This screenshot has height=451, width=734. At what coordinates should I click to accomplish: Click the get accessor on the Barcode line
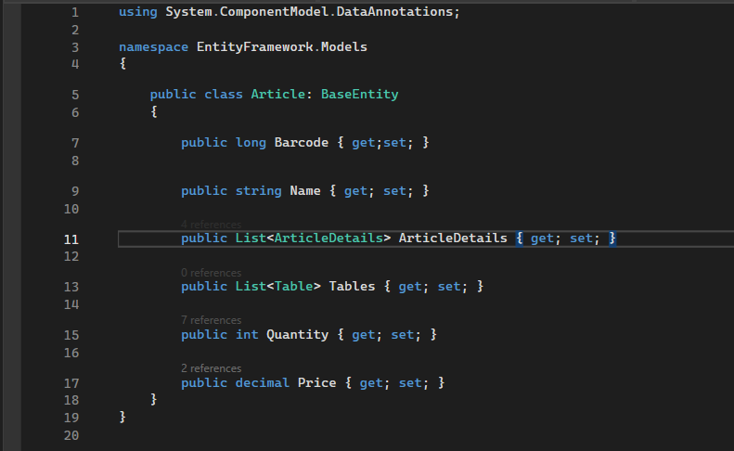click(363, 143)
